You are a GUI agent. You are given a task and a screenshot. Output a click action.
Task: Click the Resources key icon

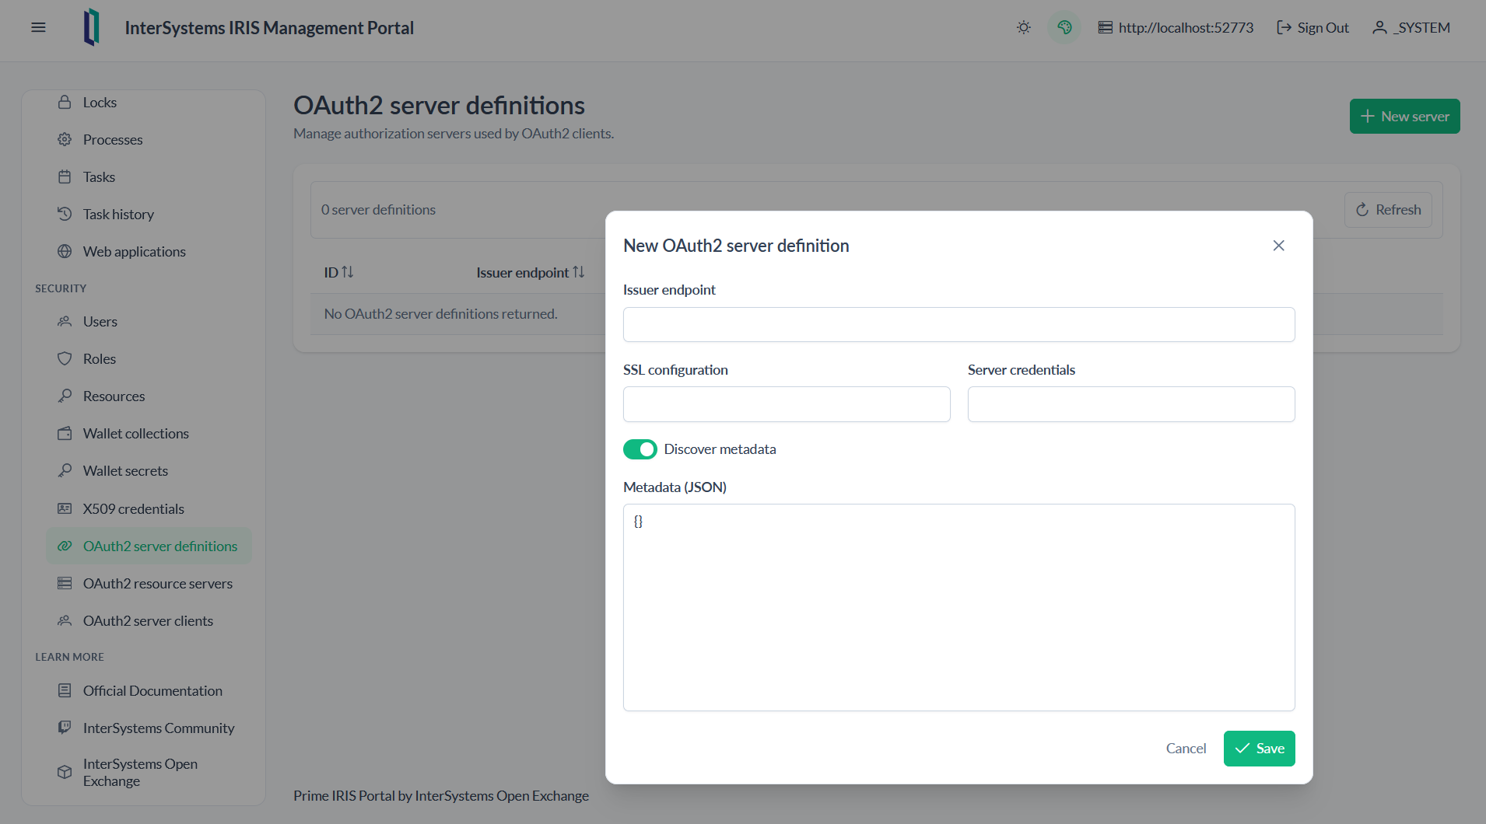[x=65, y=396]
